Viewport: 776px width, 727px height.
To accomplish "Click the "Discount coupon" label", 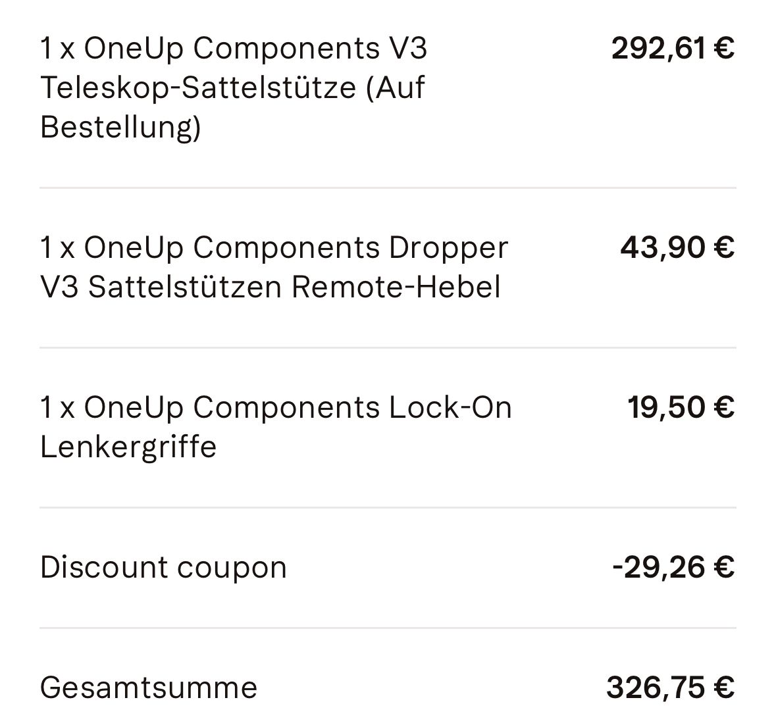I will click(x=163, y=568).
